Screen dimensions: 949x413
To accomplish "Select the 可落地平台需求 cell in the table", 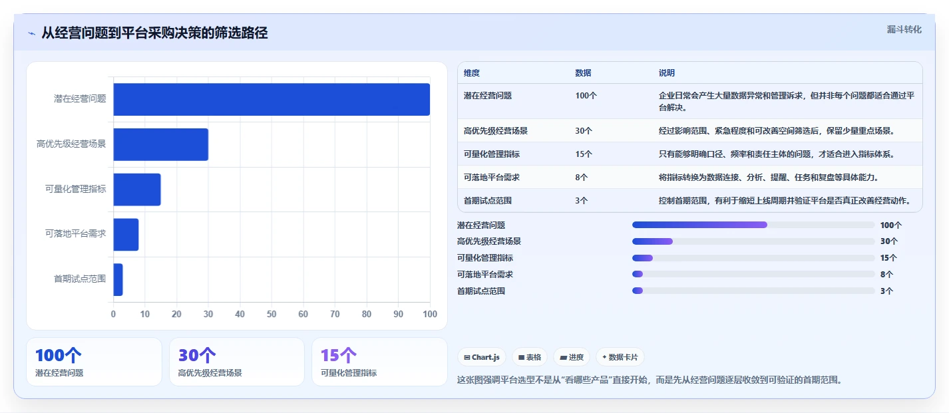I will pos(492,177).
